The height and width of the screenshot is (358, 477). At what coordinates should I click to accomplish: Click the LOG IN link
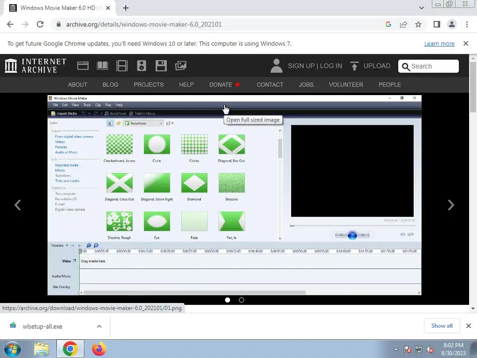331,66
